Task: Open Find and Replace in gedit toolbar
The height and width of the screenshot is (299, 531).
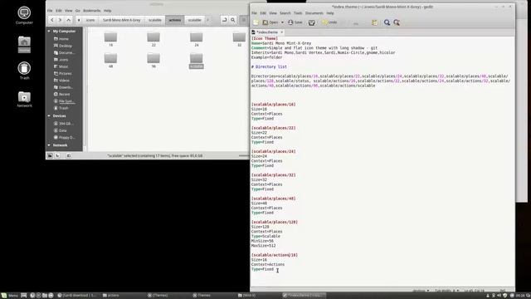Action: pos(397,22)
